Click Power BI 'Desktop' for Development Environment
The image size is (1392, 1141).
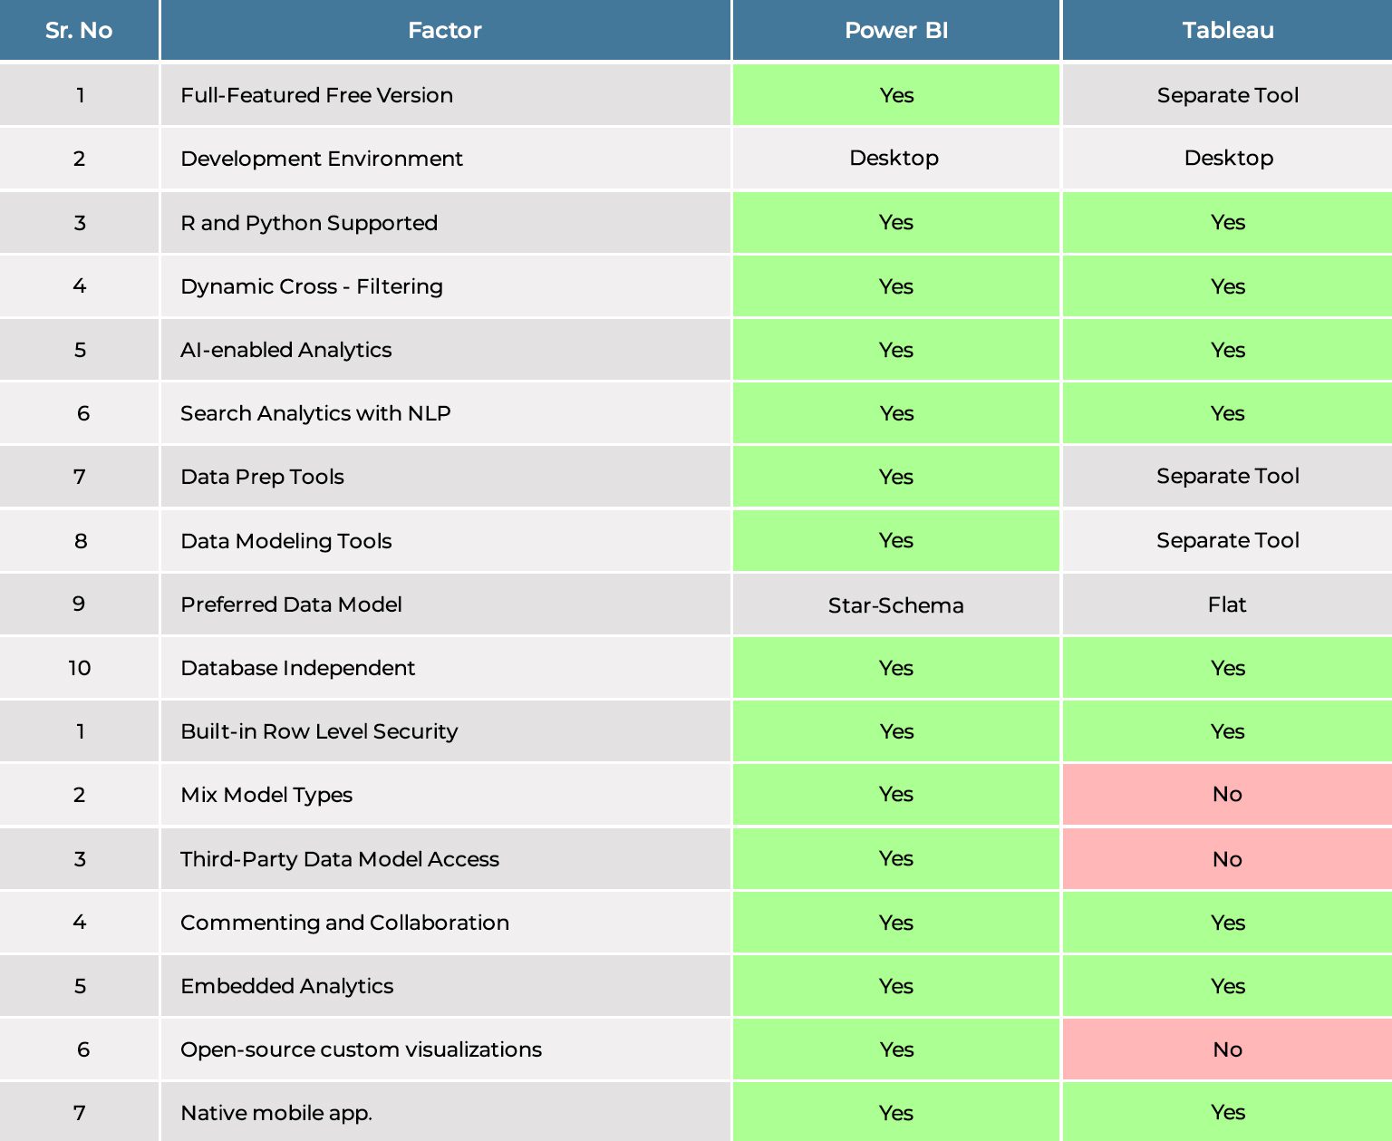[894, 158]
